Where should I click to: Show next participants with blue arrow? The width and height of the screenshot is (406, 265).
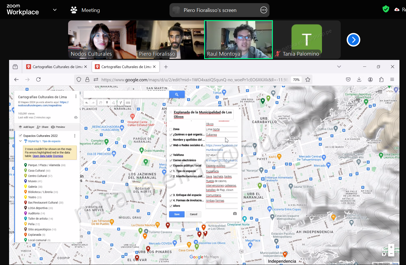coord(353,40)
